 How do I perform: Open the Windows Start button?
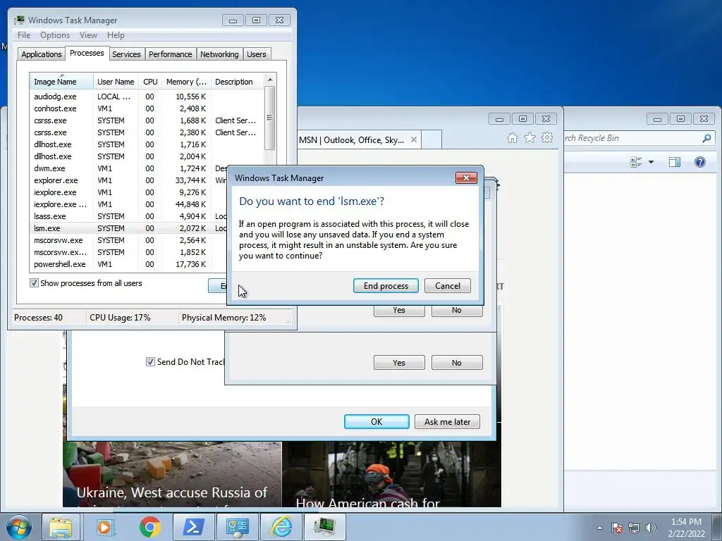coord(19,527)
